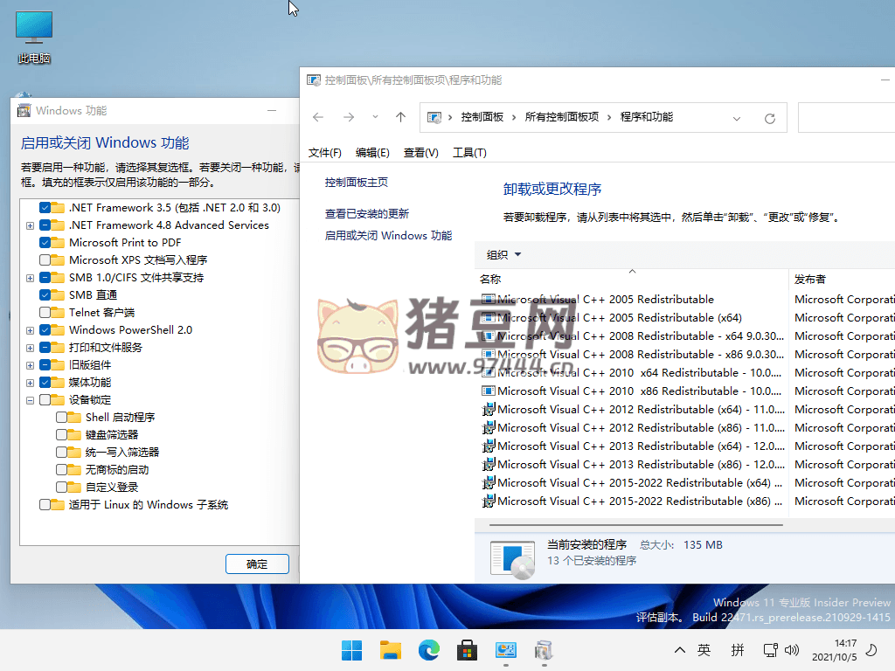Expand SMB 1.0/CIFS 文件共享支持 node
This screenshot has width=895, height=671.
(x=31, y=279)
